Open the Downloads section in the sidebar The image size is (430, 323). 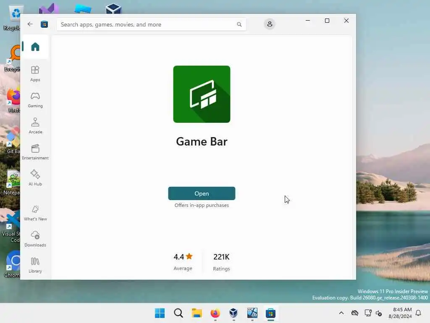(35, 239)
